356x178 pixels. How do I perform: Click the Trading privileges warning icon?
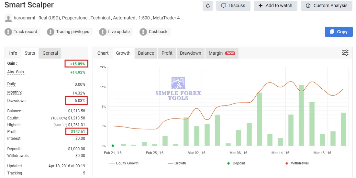point(50,32)
